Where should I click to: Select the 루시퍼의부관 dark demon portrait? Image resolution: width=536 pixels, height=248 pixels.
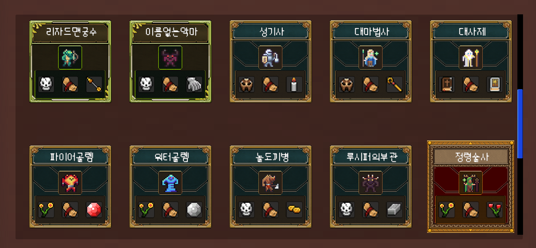(370, 183)
